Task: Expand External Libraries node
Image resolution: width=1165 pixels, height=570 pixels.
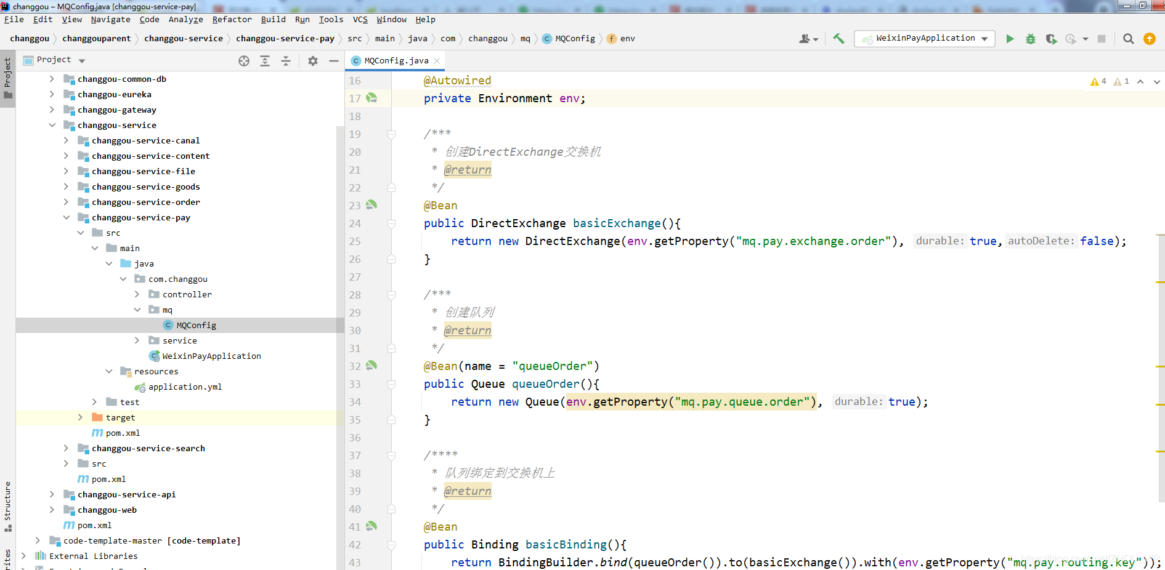Action: (23, 556)
